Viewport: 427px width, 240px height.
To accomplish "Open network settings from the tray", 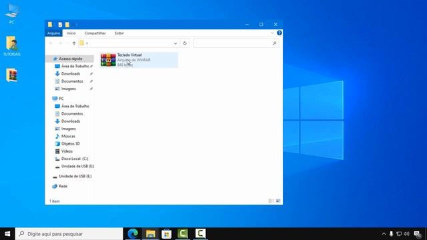I will coord(399,234).
